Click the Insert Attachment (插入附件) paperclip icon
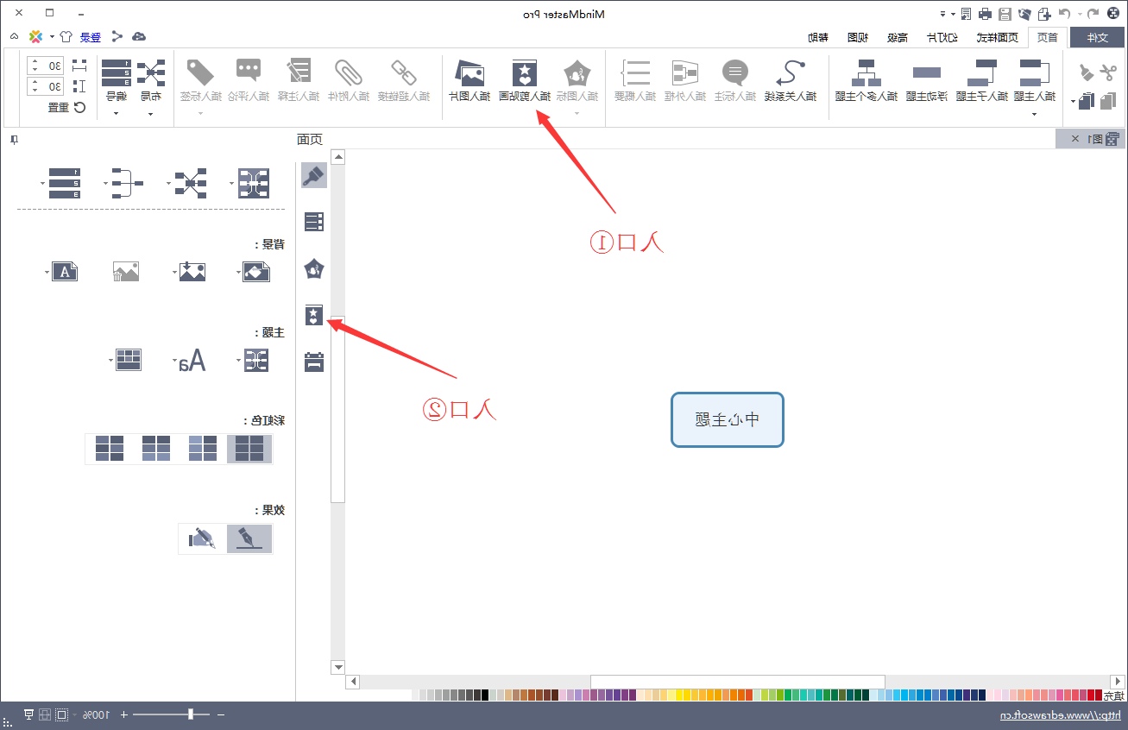The image size is (1128, 730). point(349,73)
